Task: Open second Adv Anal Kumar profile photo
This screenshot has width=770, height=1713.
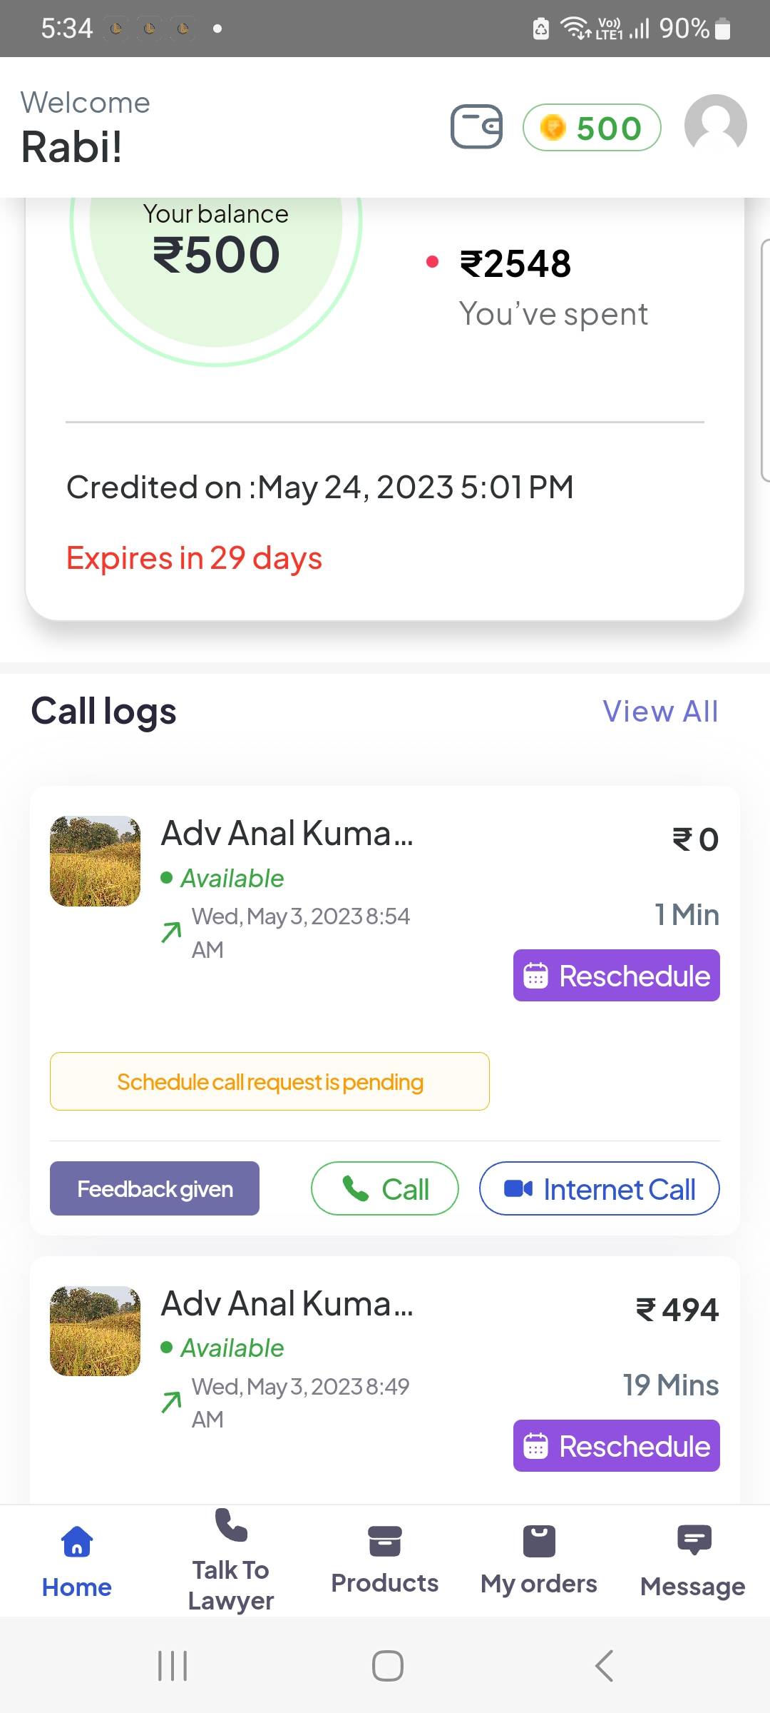Action: 95,1331
